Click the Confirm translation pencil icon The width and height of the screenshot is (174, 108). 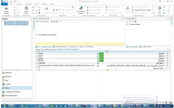pos(128,8)
